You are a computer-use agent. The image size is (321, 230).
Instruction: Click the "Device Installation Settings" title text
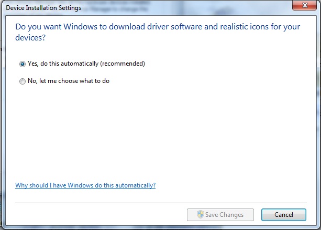point(43,8)
